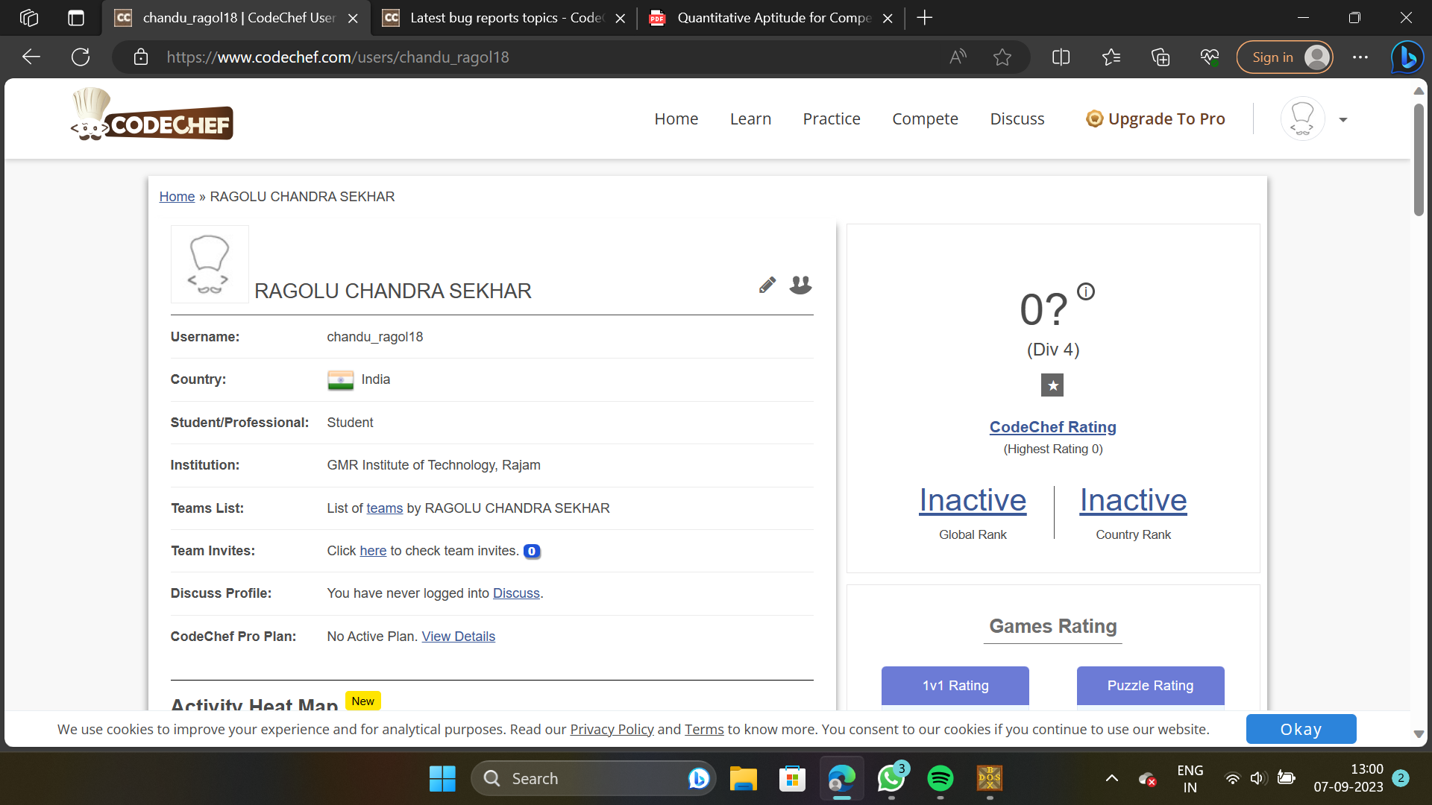Viewport: 1432px width, 805px height.
Task: Click the browser refresh button
Action: (81, 57)
